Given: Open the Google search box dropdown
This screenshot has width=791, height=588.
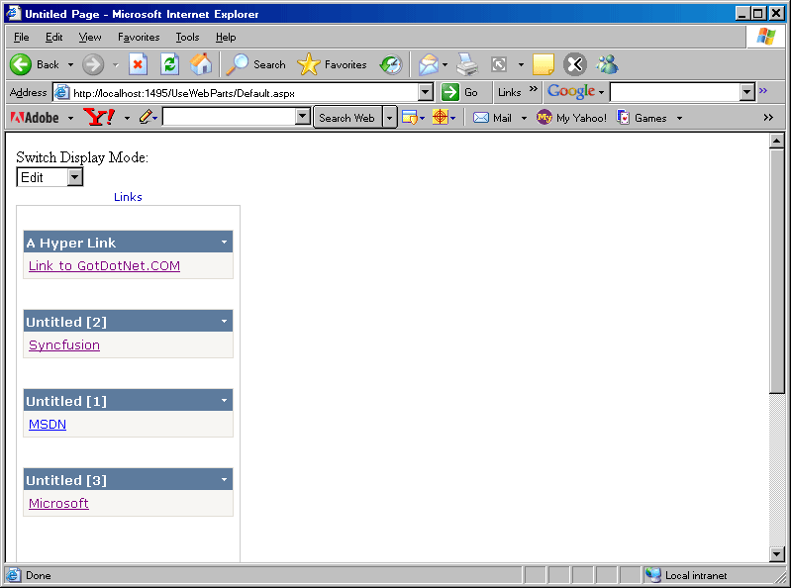Looking at the screenshot, I should coord(747,92).
